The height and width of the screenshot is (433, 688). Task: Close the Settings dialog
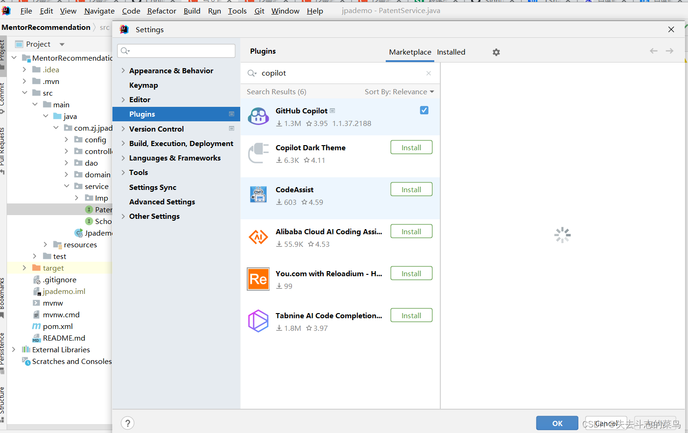[671, 29]
